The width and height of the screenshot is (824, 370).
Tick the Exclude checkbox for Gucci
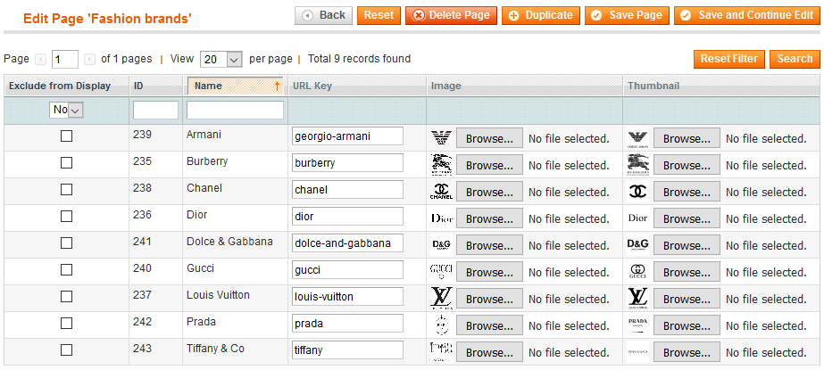click(66, 270)
